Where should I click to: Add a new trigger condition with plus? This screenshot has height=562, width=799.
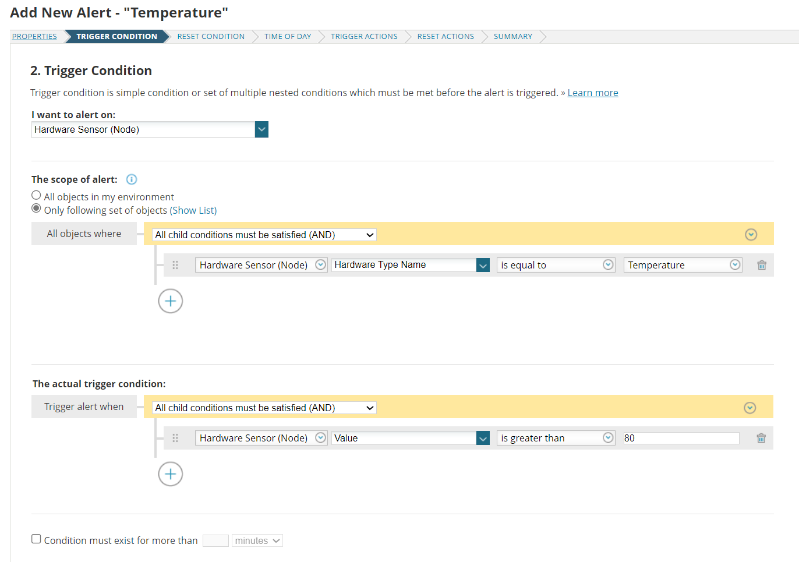tap(171, 474)
